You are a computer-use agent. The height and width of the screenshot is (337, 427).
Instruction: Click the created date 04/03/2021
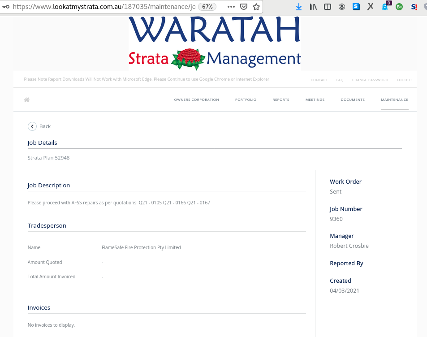(344, 291)
